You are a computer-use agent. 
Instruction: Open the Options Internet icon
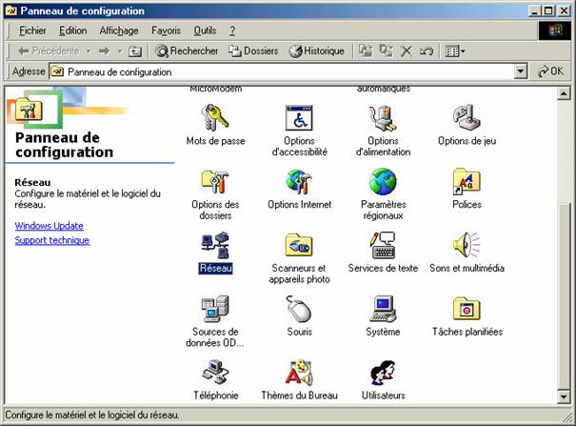tap(299, 182)
